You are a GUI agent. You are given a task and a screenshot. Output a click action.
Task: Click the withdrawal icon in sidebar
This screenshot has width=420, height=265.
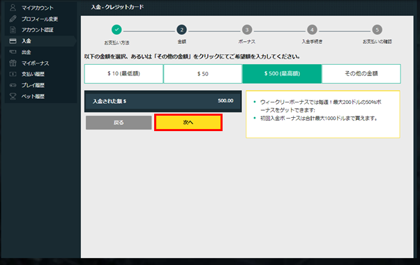[x=13, y=52]
